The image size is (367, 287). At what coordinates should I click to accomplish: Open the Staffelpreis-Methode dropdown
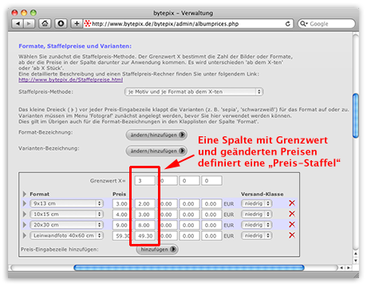[194, 92]
